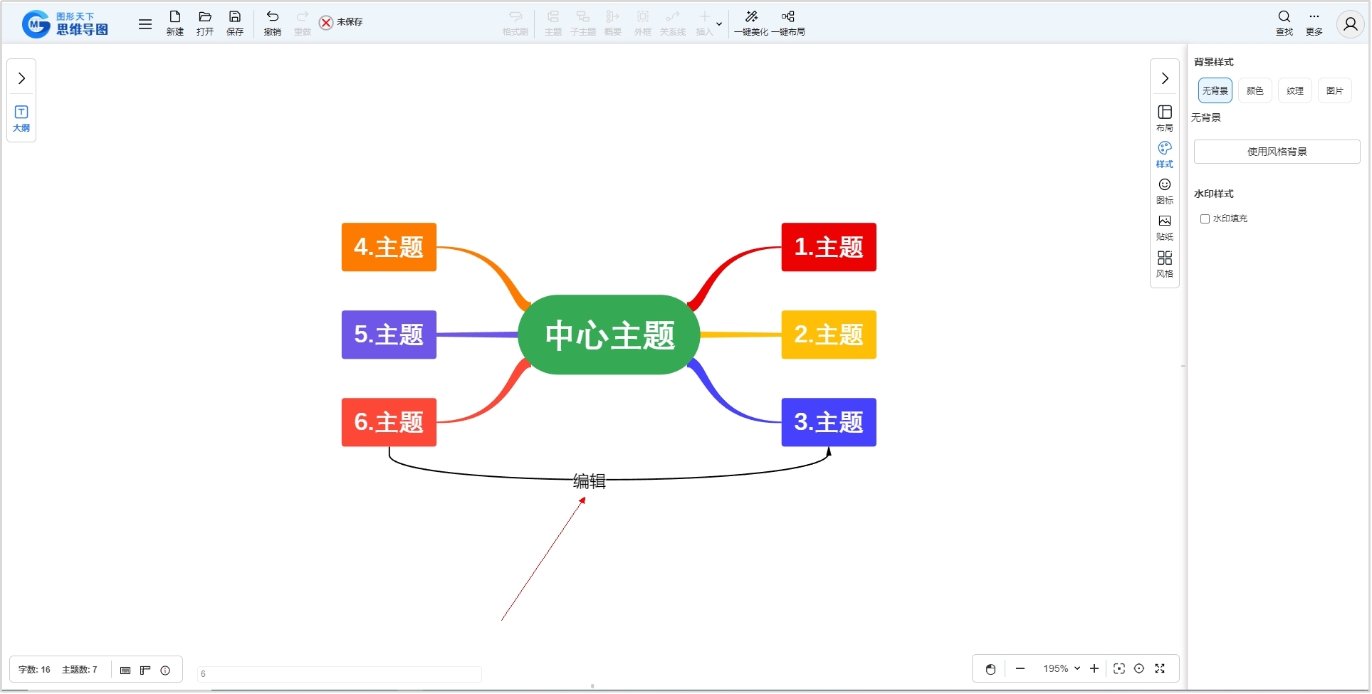
Task: Open a file with 打开
Action: coord(205,23)
